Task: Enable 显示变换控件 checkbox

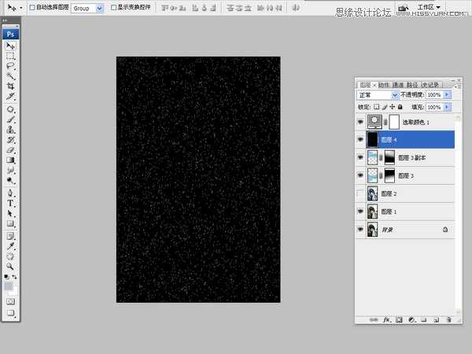Action: point(113,7)
